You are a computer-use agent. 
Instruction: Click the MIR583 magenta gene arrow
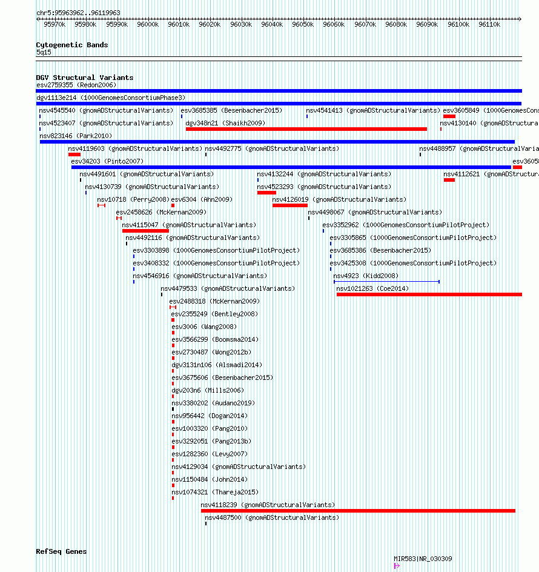pos(397,566)
